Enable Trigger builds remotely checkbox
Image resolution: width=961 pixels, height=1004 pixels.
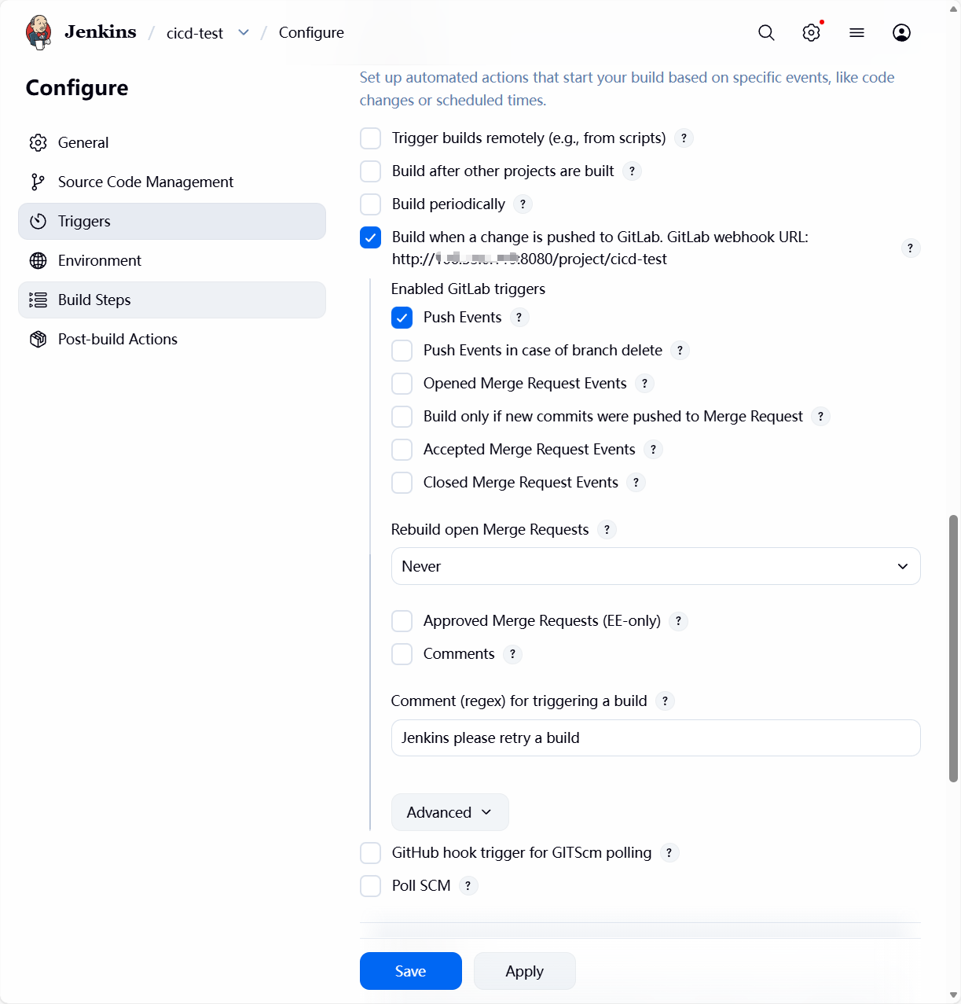(370, 138)
